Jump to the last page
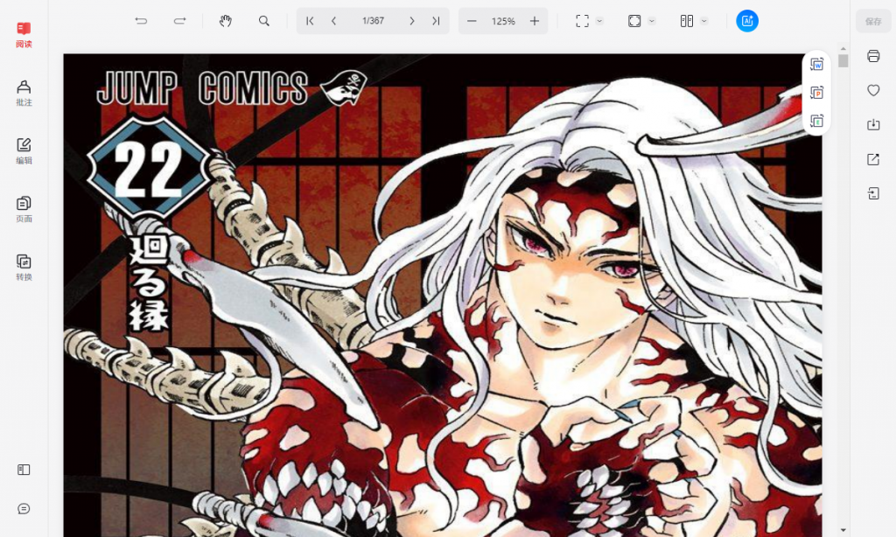Image resolution: width=896 pixels, height=537 pixels. coord(436,21)
